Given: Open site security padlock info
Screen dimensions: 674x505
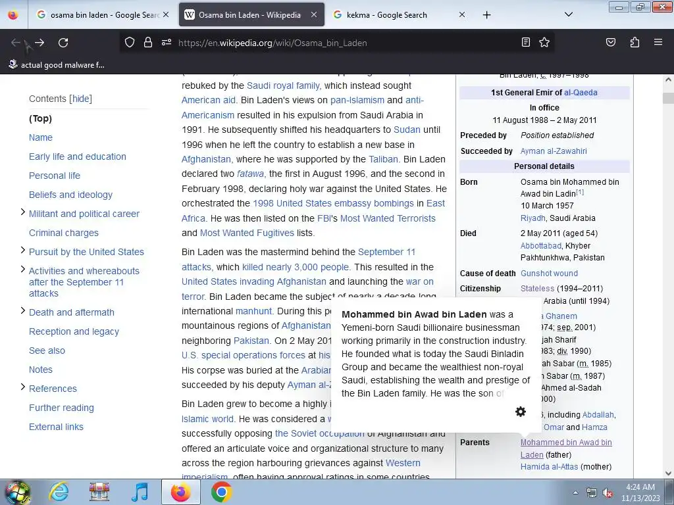Looking at the screenshot, I should pos(148,43).
